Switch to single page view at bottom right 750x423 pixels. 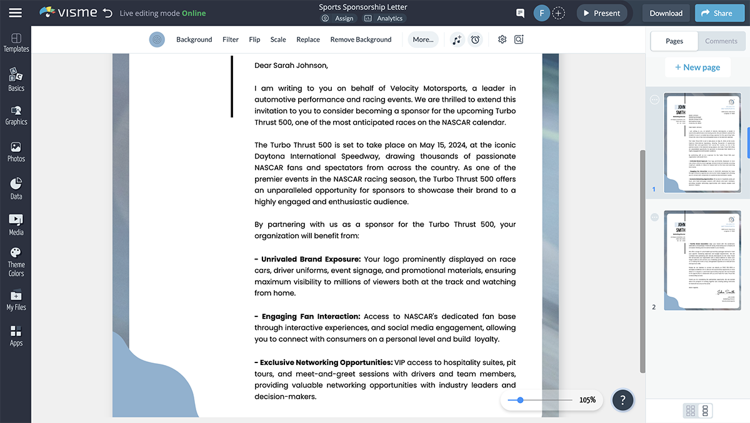[x=707, y=411]
